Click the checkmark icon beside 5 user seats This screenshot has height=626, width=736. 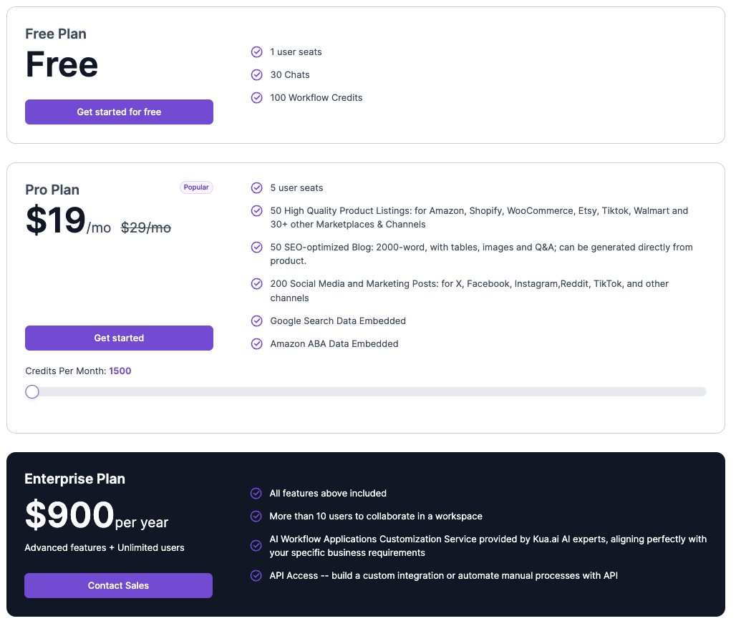[256, 188]
